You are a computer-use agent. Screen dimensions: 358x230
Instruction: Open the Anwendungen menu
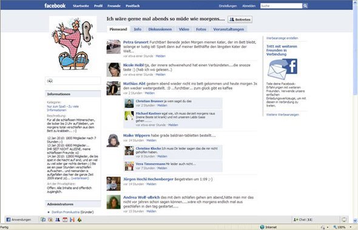pyautogui.click(x=19, y=220)
